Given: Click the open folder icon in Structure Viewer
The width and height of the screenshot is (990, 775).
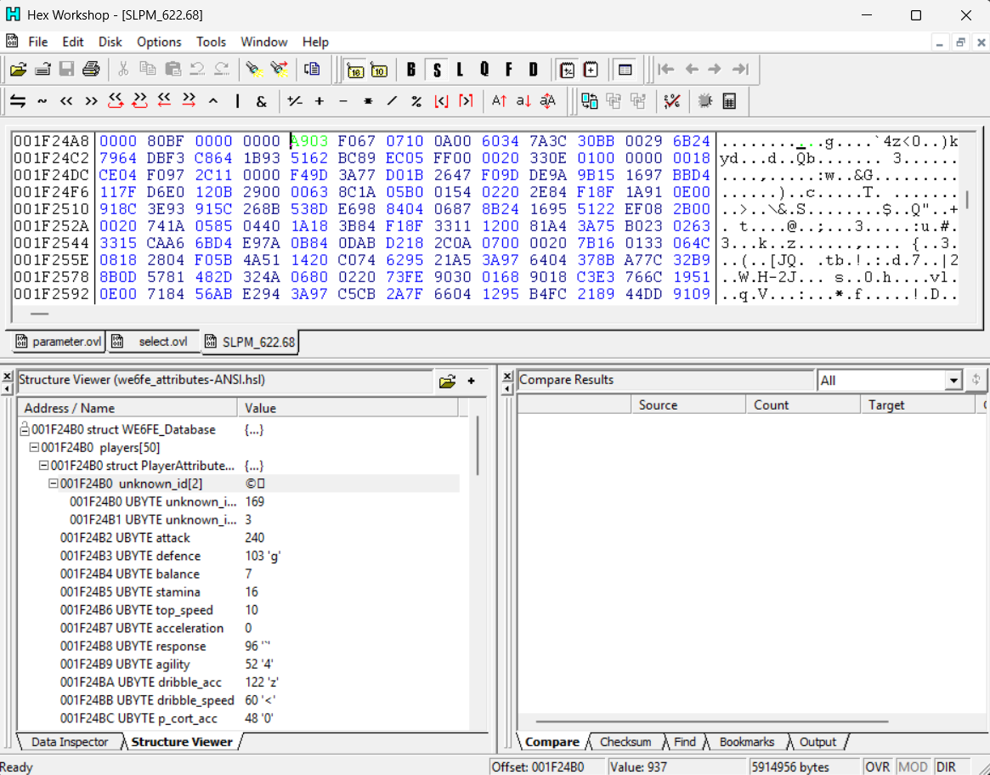Looking at the screenshot, I should tap(447, 381).
